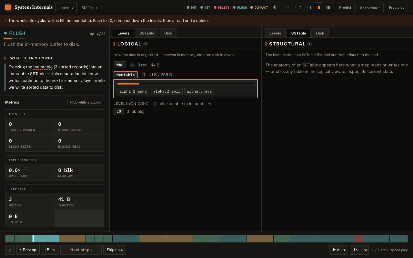Click the red DELETE segment in timeline
Viewport: 413px width, 258px height.
point(358,239)
